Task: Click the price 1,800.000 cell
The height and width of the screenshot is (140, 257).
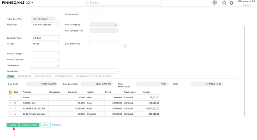Action: click(x=114, y=98)
